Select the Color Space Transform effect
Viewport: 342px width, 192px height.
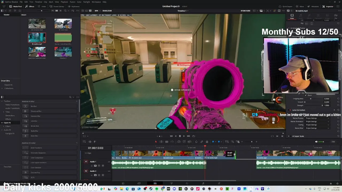tap(49, 163)
